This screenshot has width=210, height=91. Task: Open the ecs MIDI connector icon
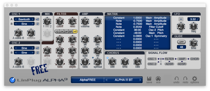pos(158,79)
